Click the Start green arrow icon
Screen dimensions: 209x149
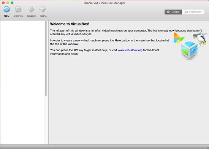[43, 9]
